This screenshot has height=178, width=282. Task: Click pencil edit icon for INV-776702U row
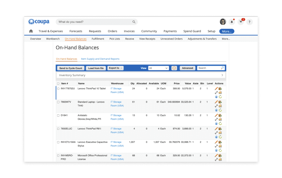click(216, 88)
